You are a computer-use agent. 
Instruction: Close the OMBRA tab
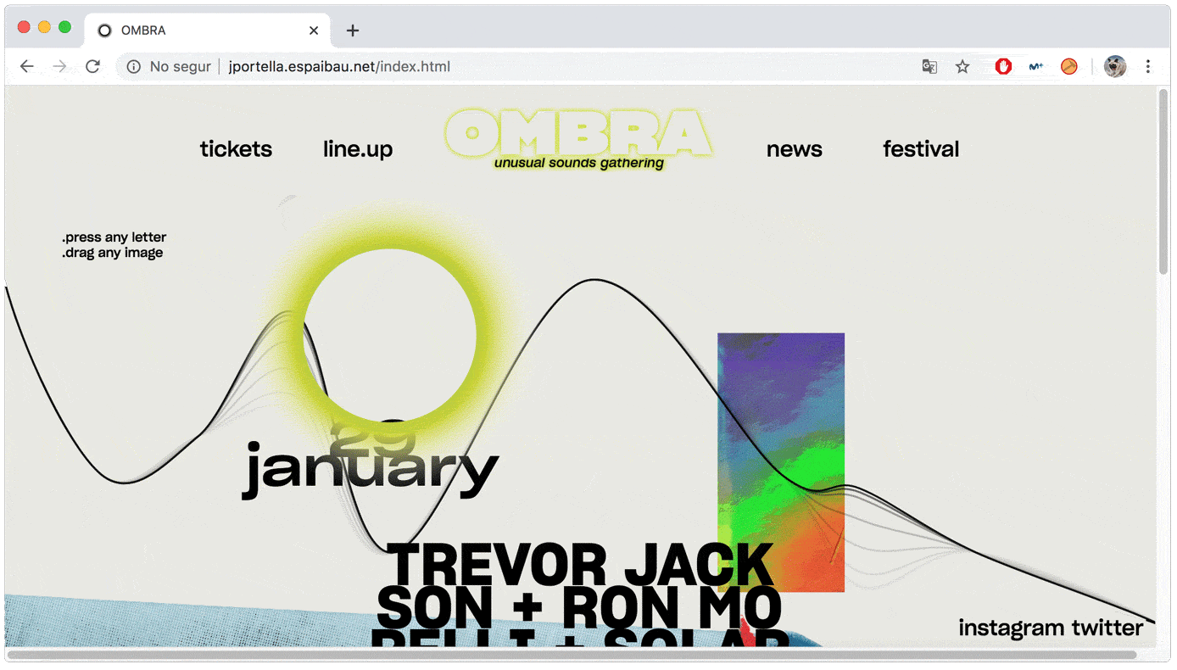(314, 31)
